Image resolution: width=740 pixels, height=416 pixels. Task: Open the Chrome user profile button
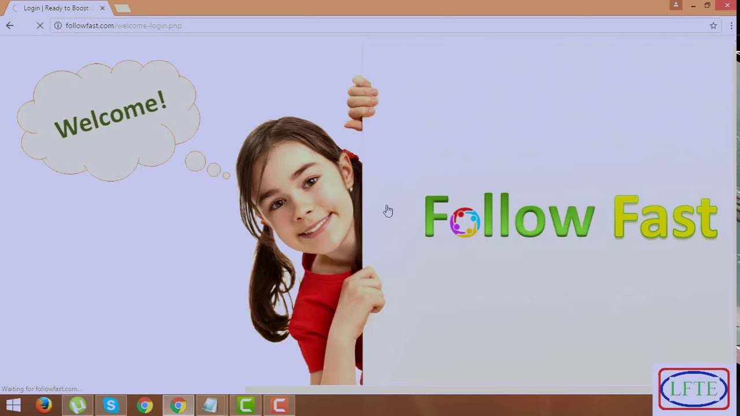pyautogui.click(x=676, y=5)
